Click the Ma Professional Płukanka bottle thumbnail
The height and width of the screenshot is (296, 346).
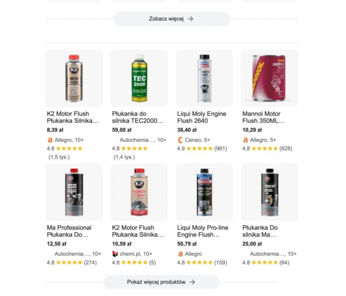pos(74,192)
